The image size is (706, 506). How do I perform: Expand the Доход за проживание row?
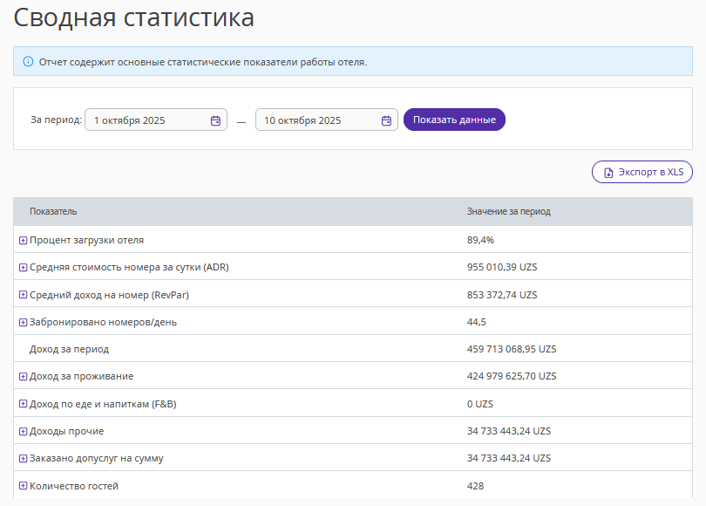coord(24,376)
